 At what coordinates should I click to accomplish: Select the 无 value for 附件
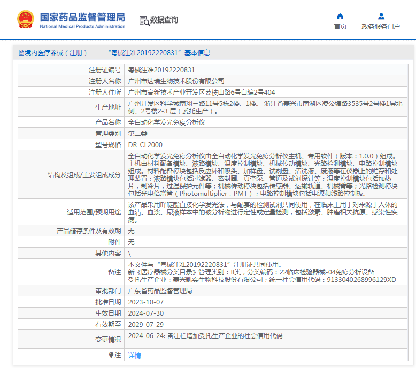pyautogui.click(x=132, y=242)
